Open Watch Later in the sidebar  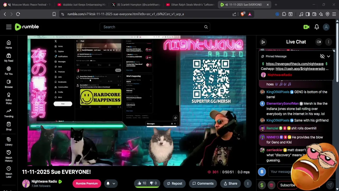pos(9,172)
